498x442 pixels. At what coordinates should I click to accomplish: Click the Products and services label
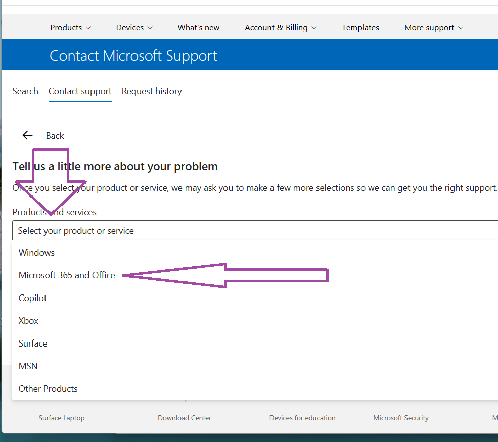pyautogui.click(x=54, y=212)
